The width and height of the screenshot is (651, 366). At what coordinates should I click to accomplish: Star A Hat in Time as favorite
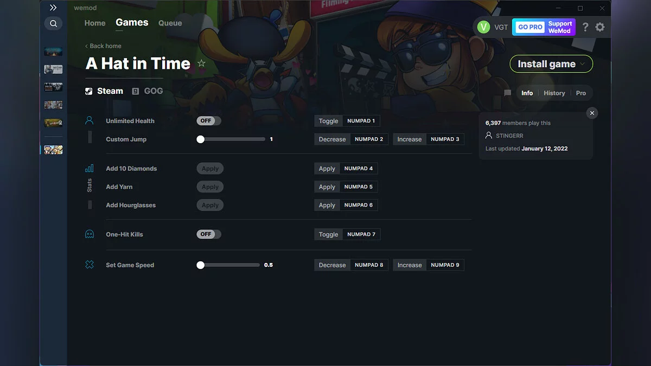click(201, 63)
